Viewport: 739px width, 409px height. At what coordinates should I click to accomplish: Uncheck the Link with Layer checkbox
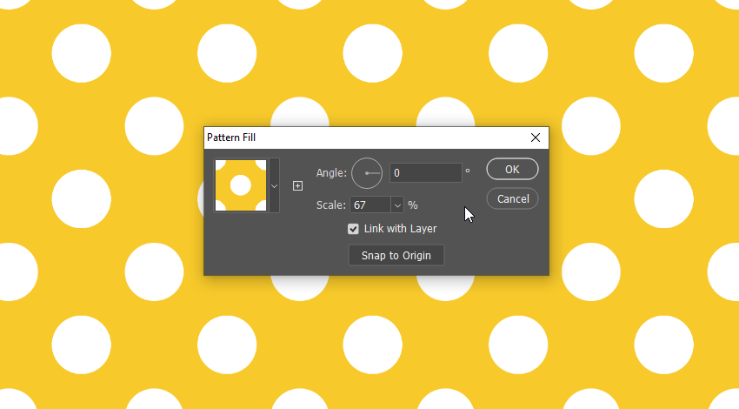353,229
